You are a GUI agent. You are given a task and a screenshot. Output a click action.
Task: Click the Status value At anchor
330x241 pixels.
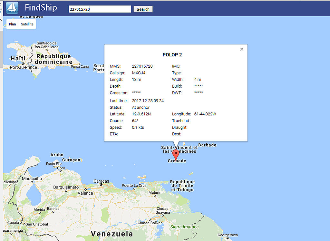[141, 107]
